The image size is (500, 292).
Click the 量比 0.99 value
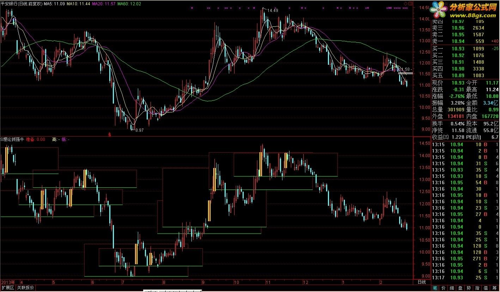pyautogui.click(x=493, y=110)
